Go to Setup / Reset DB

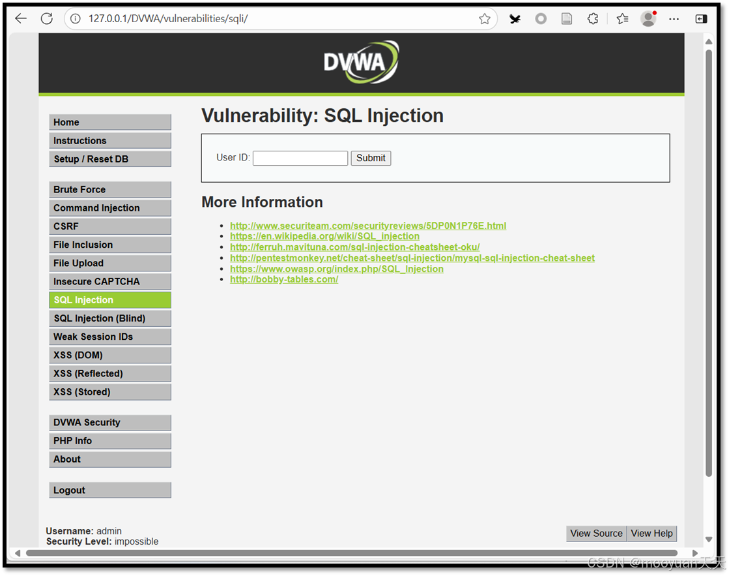coord(110,159)
